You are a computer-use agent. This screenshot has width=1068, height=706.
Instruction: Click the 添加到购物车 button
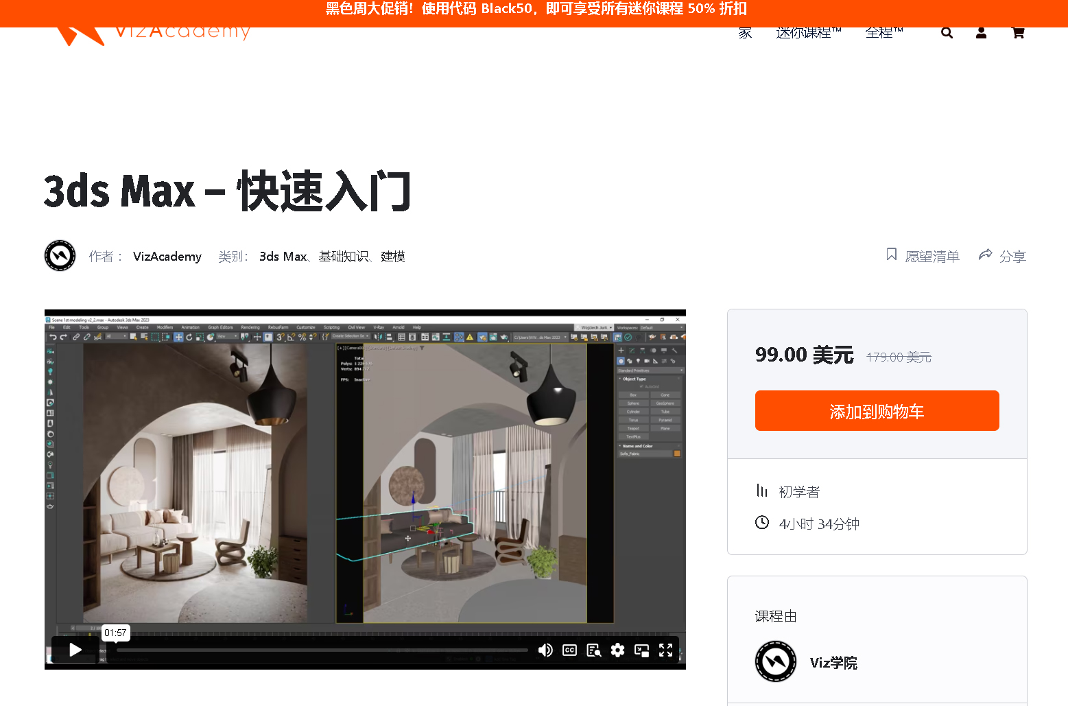(877, 411)
